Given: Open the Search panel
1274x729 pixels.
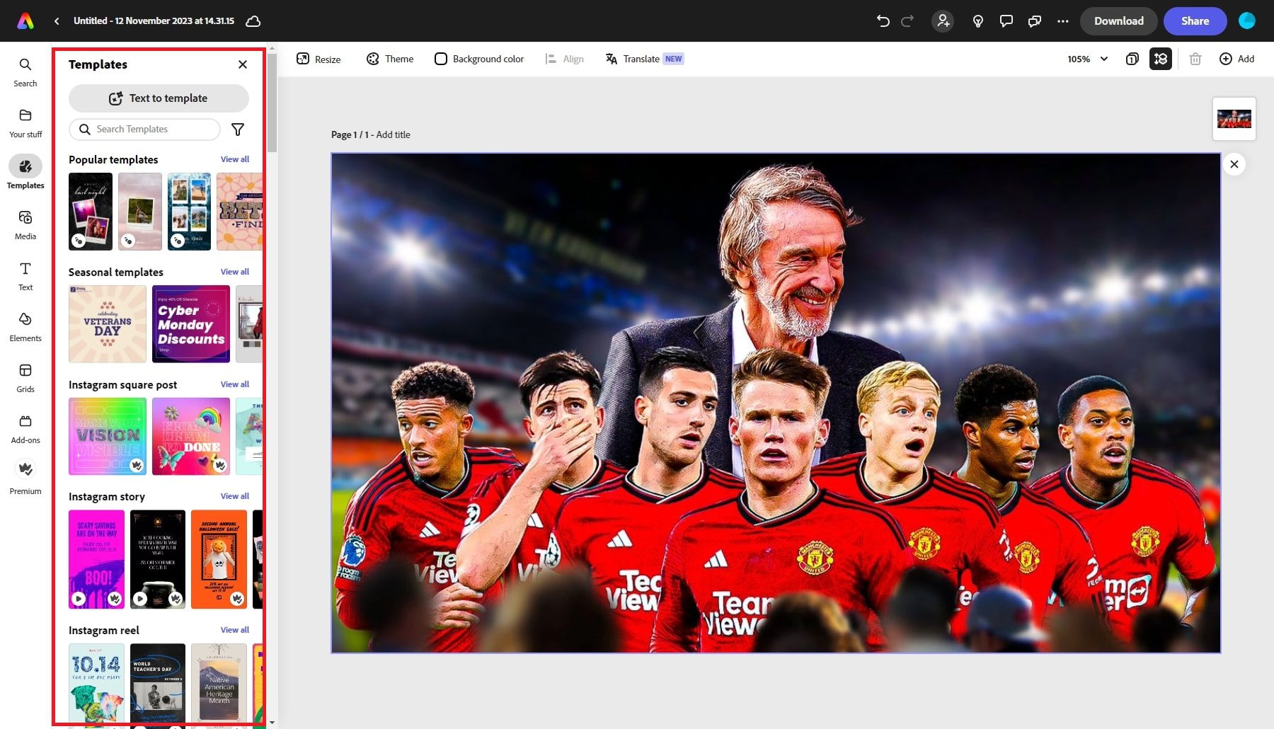Looking at the screenshot, I should pos(25,71).
